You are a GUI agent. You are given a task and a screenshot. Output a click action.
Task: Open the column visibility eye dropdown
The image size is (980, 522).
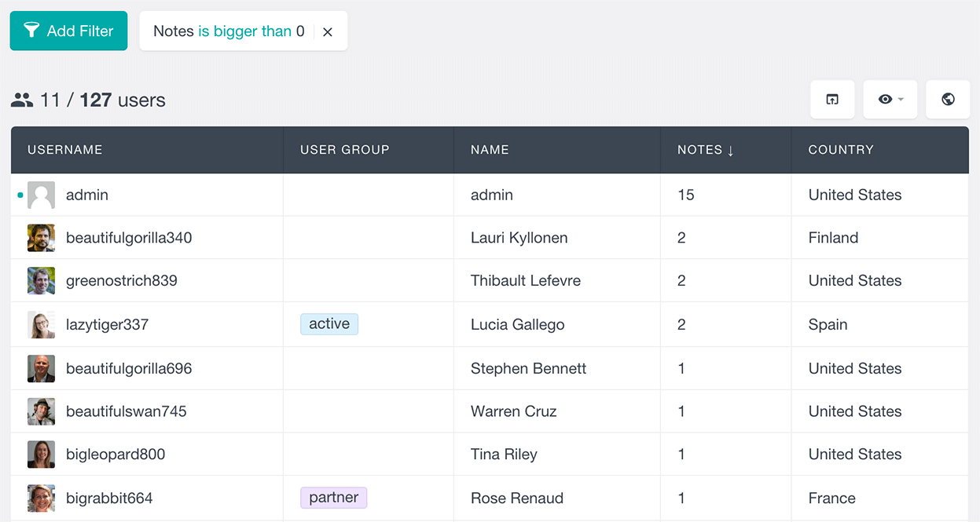pyautogui.click(x=890, y=100)
